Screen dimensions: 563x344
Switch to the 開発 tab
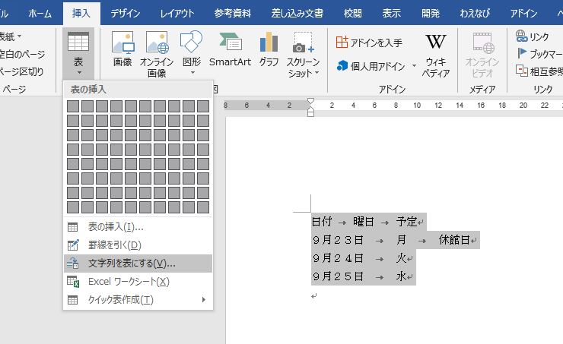pos(431,13)
